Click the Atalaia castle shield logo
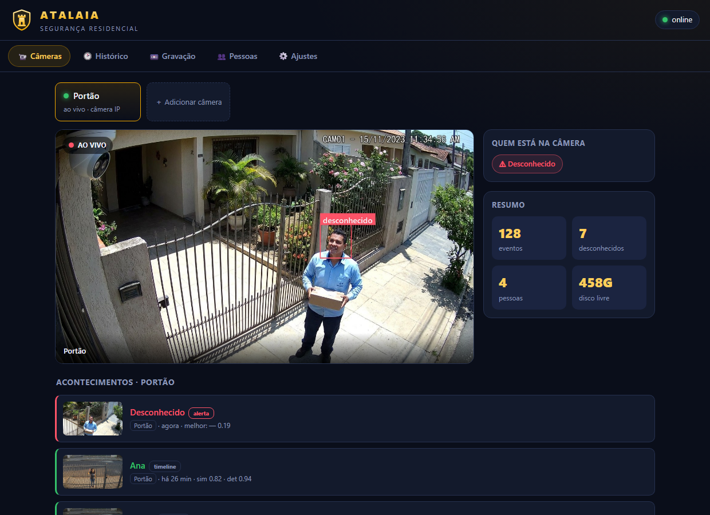 [x=22, y=20]
